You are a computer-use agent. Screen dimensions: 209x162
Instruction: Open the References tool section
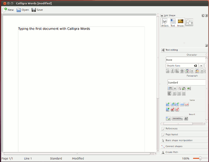tap(184, 129)
